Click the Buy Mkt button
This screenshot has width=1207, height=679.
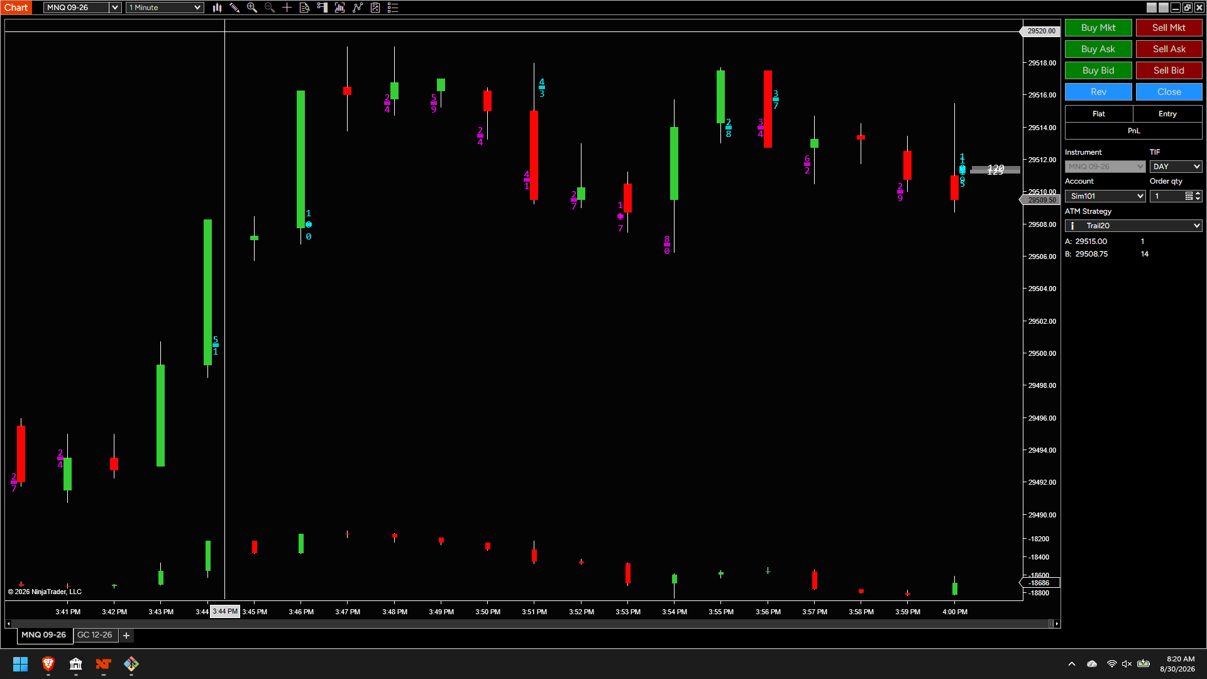1098,28
